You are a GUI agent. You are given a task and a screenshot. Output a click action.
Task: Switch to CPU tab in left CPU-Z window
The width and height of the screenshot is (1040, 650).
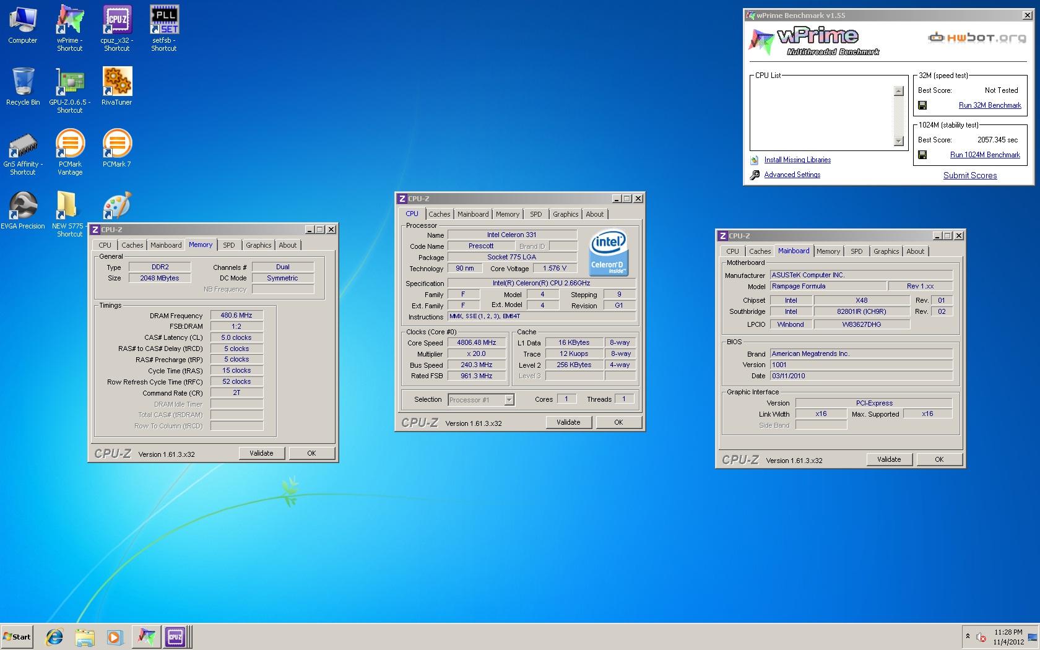[105, 245]
